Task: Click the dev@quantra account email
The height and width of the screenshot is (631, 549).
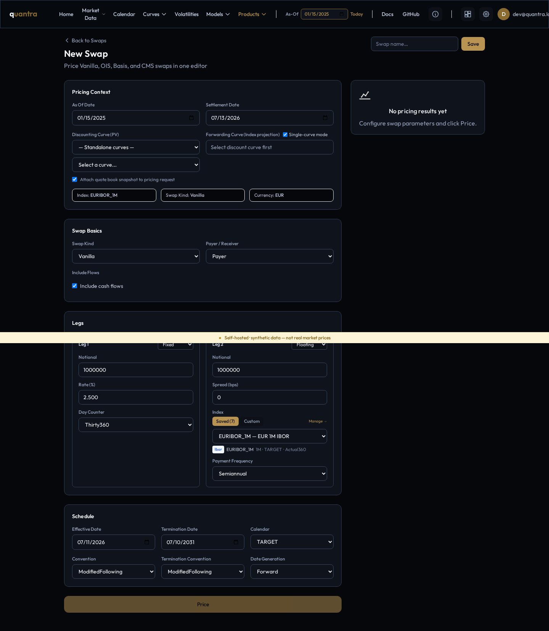Action: click(531, 14)
